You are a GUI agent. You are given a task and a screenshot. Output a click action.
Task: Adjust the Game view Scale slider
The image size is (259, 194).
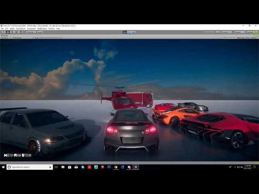pyautogui.click(x=49, y=38)
